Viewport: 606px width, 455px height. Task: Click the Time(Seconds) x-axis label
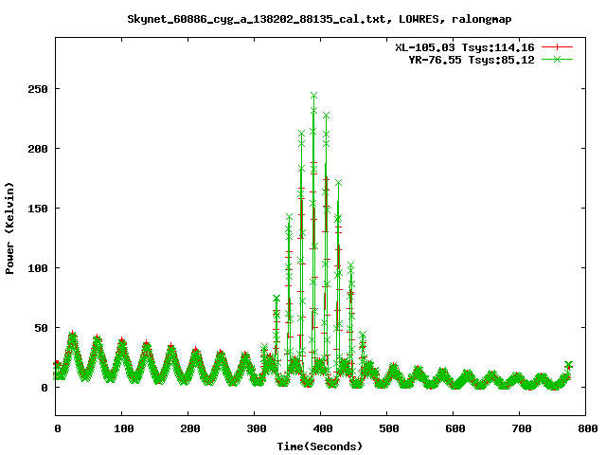pos(320,446)
